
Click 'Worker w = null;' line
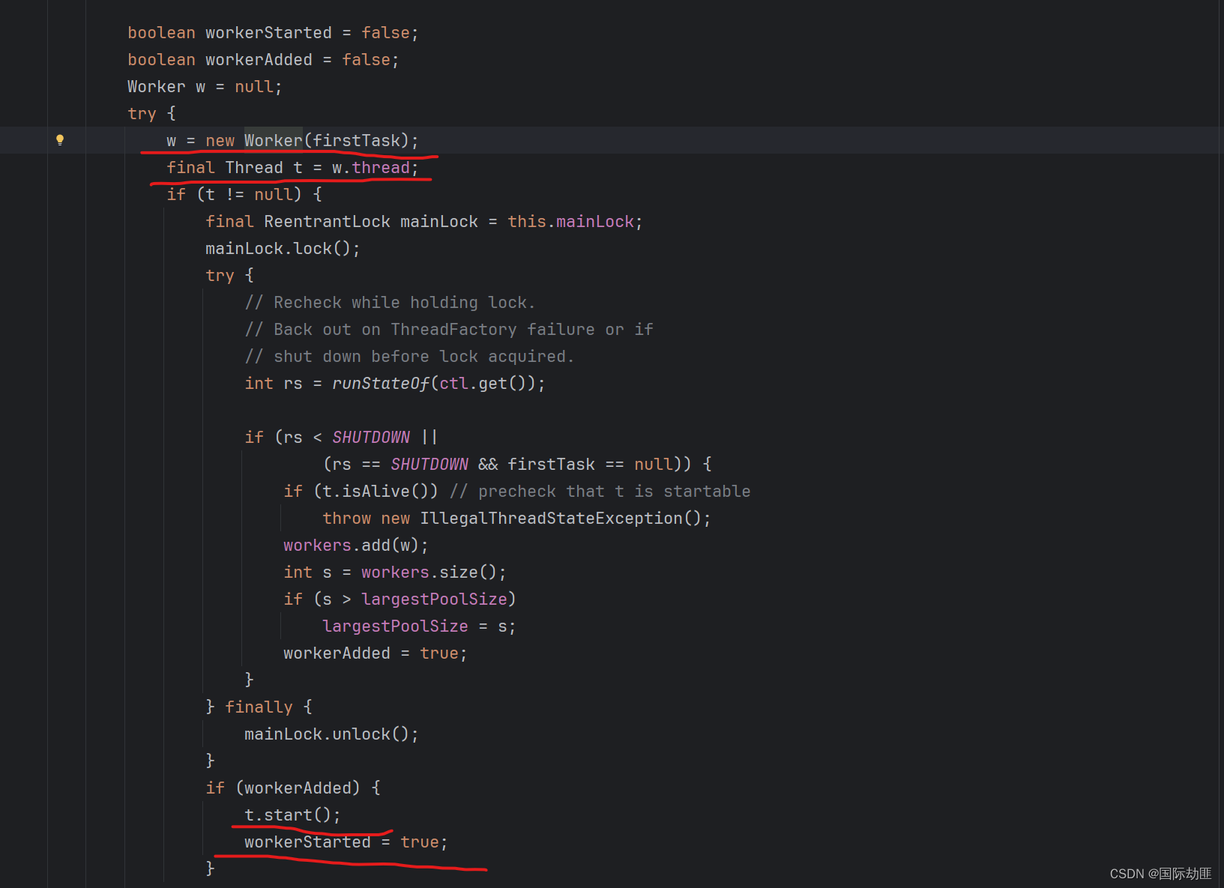(205, 87)
